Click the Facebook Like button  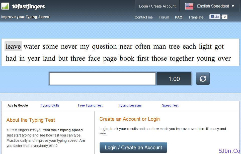[215, 17]
